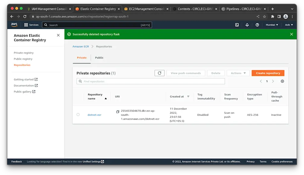Click the Find repositories search field

click(151, 81)
